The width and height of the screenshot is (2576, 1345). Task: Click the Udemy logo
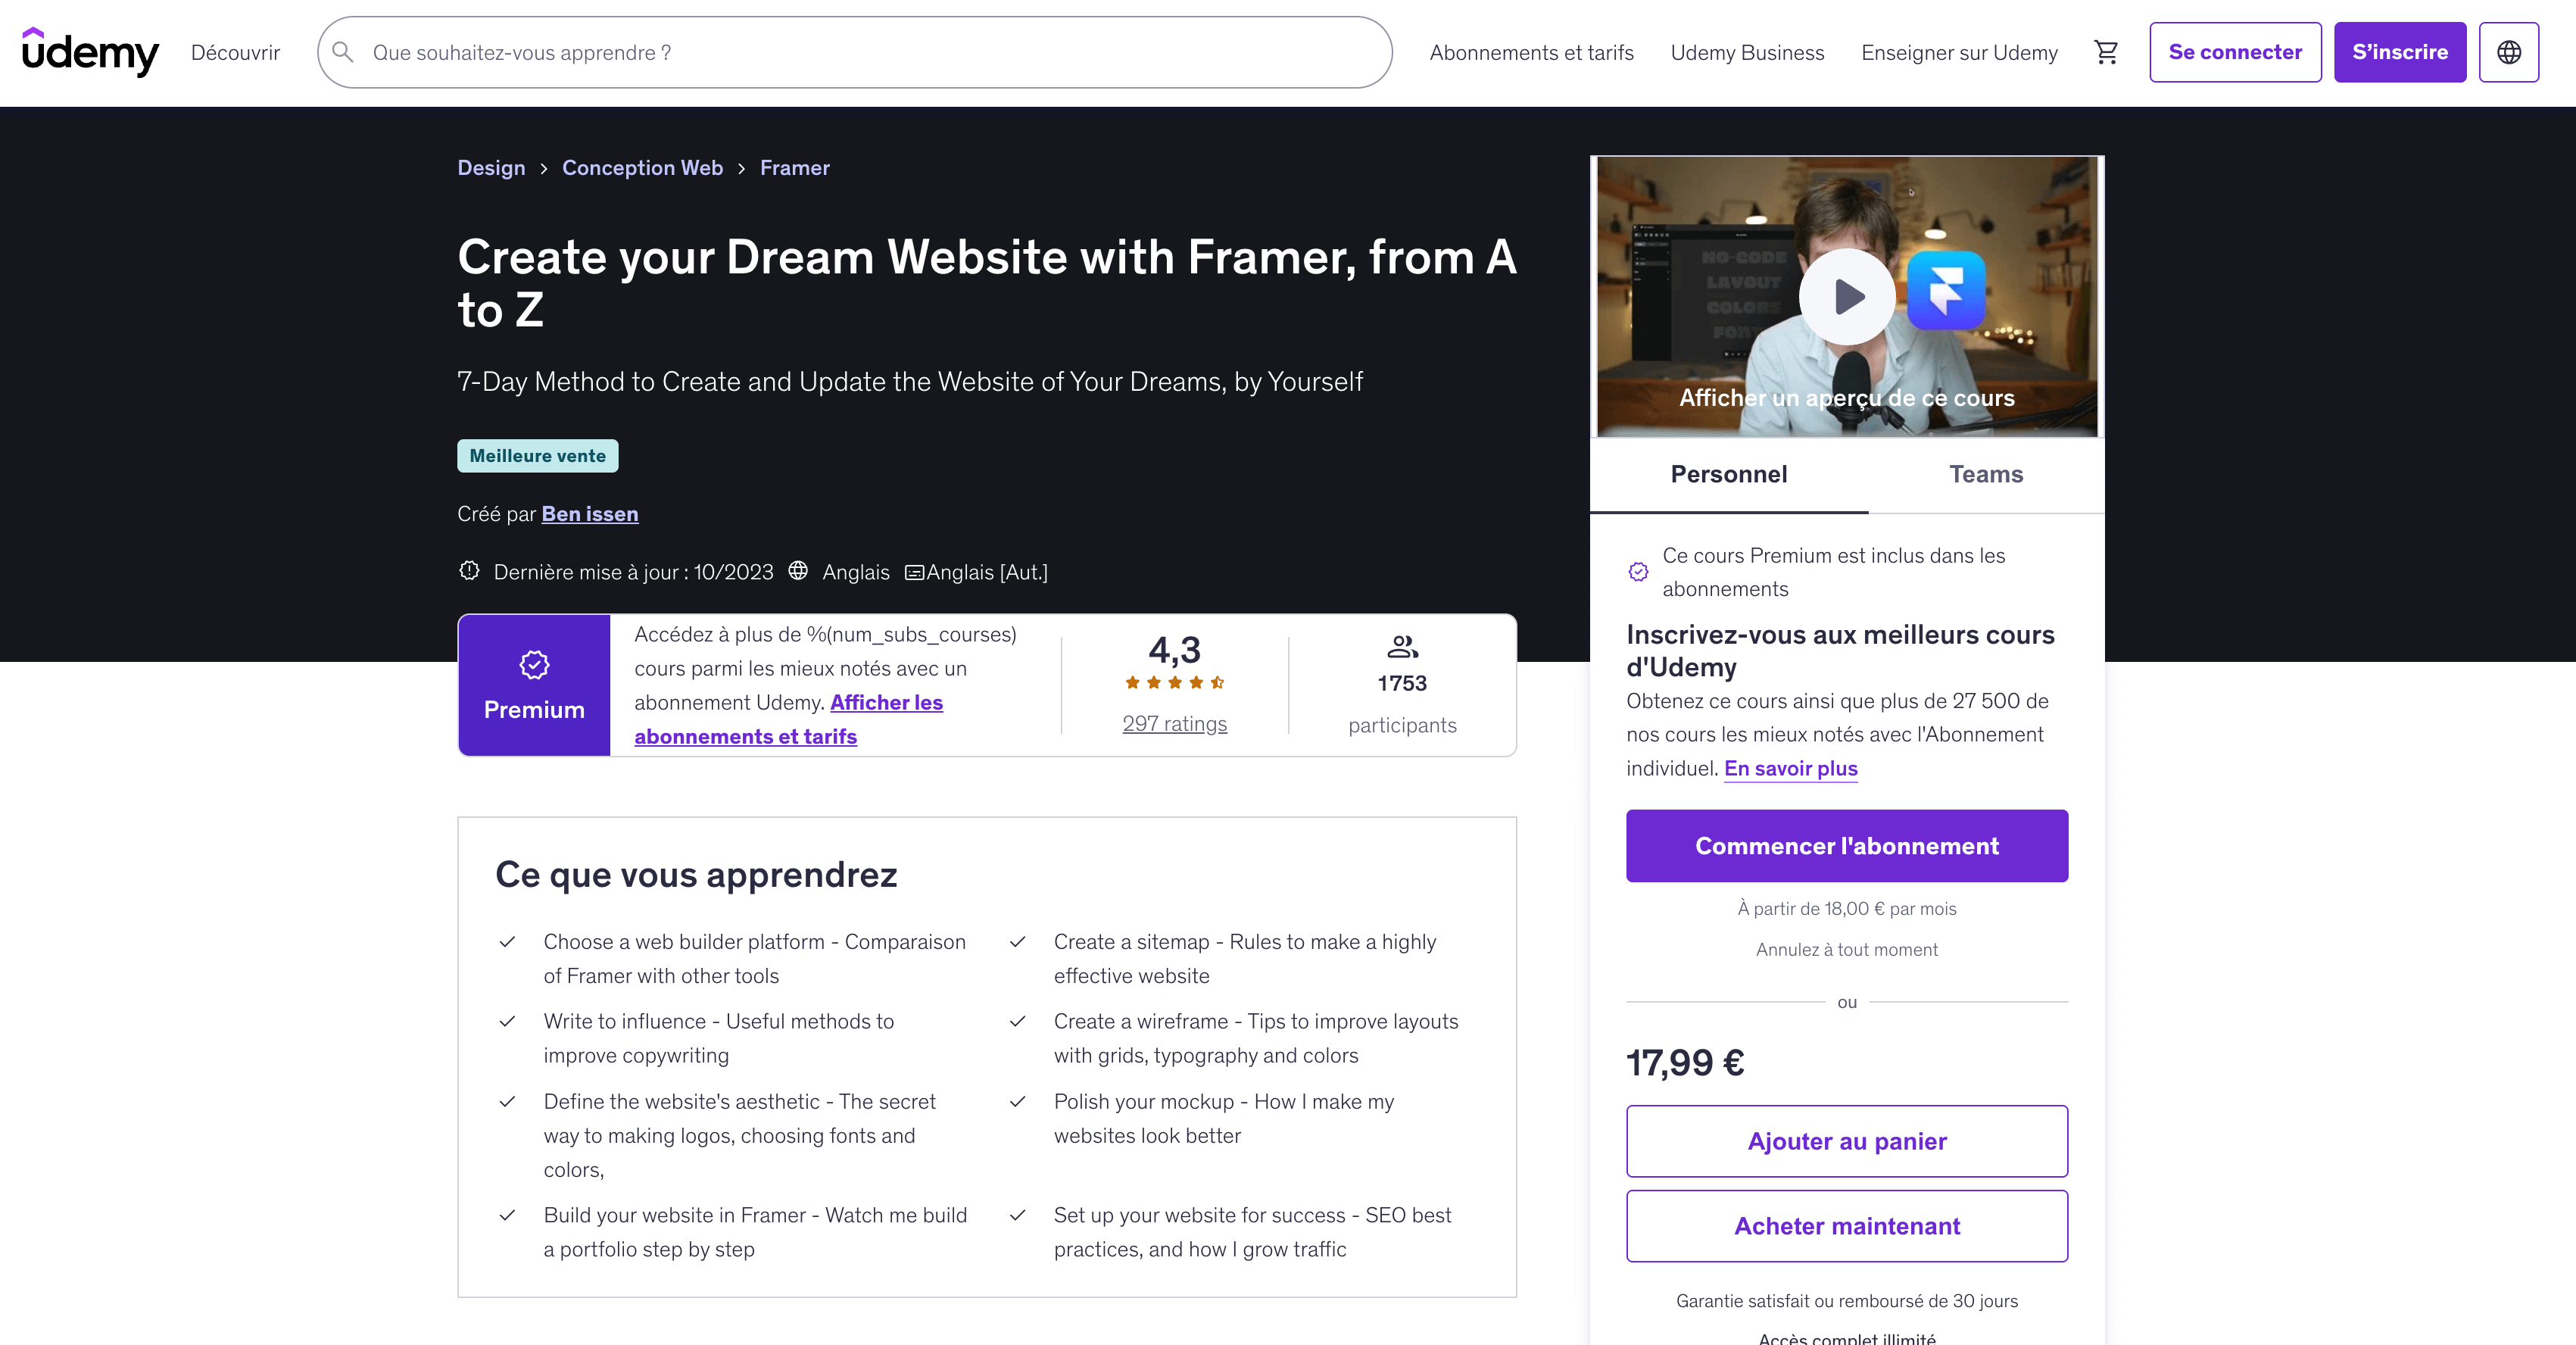90,52
